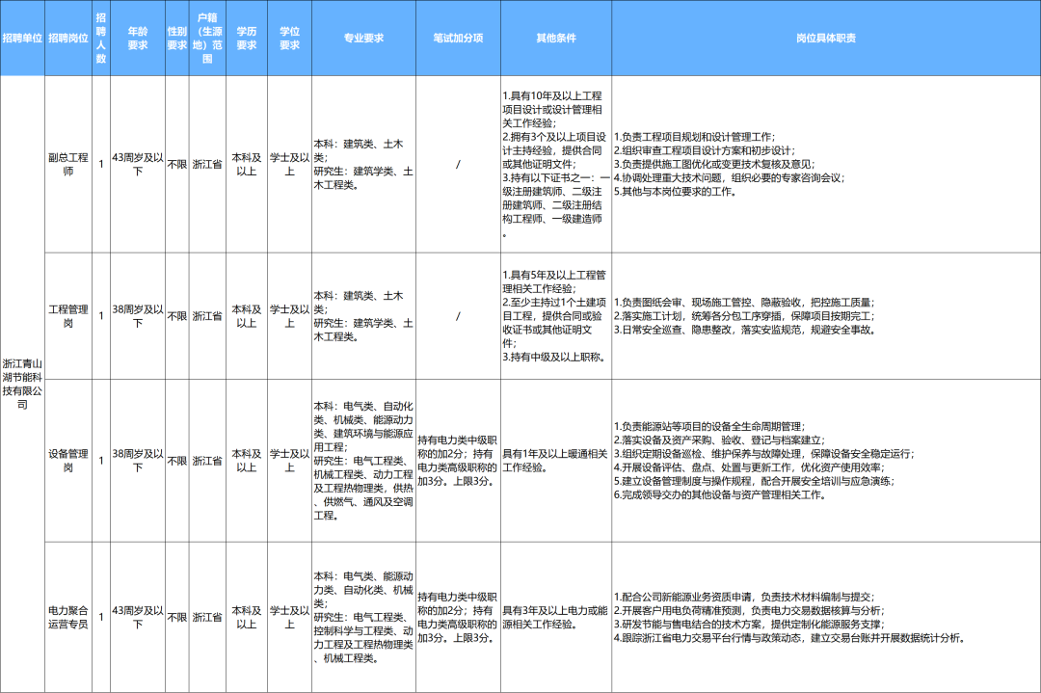Select the 学士及以上 cell in 设备管理岗 row
1041x693 pixels.
[x=289, y=461]
